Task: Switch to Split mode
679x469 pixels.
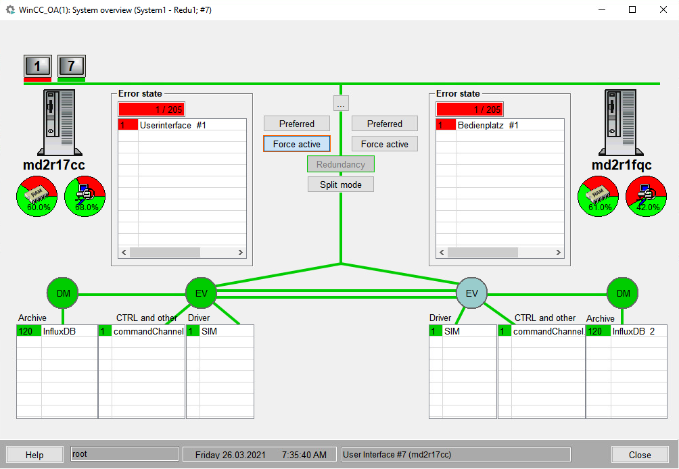Action: (x=341, y=184)
